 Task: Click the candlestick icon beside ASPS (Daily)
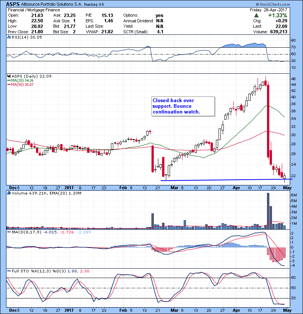pos(9,76)
